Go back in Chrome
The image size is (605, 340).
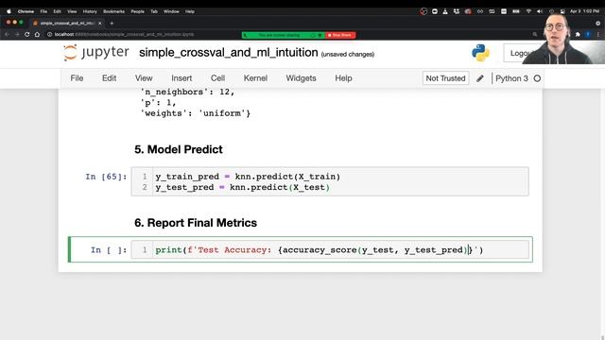pos(7,34)
